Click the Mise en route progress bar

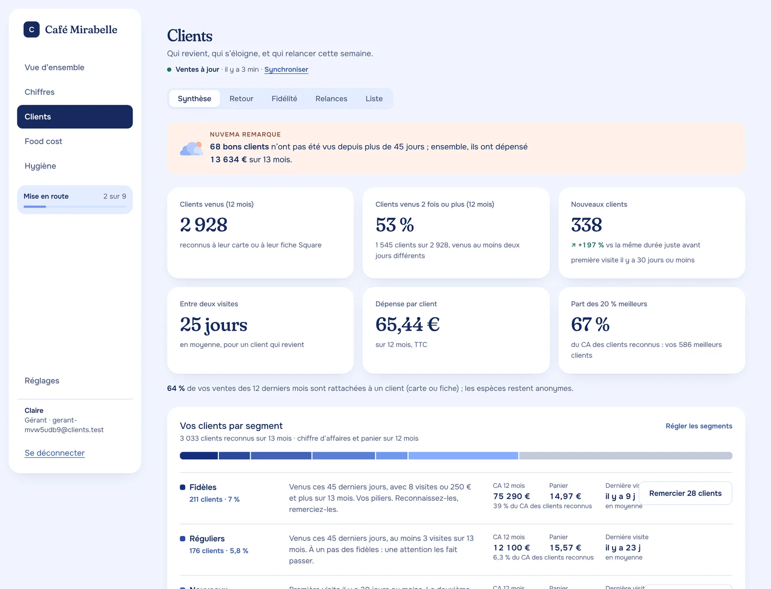[75, 207]
